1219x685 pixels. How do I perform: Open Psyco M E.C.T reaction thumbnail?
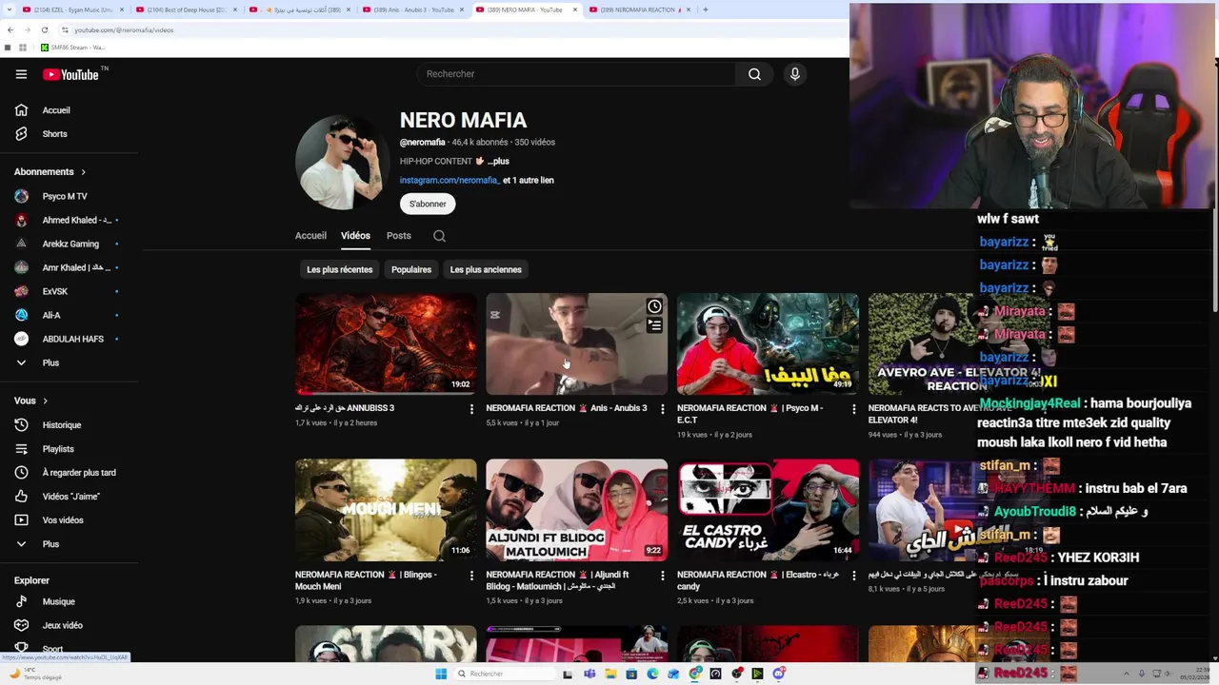click(x=768, y=343)
